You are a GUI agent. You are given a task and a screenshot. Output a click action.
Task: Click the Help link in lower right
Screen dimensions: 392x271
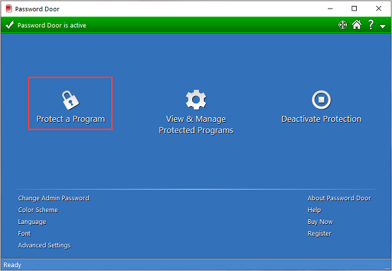coord(314,210)
